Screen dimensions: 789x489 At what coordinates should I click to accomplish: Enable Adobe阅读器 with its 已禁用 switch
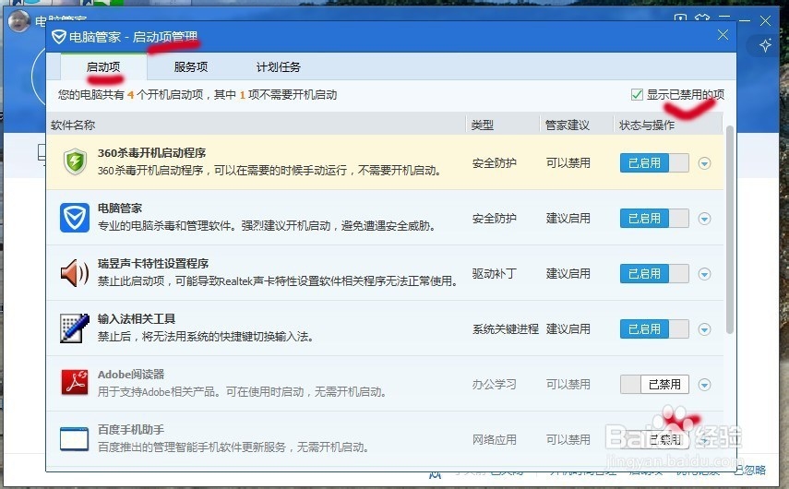point(654,385)
